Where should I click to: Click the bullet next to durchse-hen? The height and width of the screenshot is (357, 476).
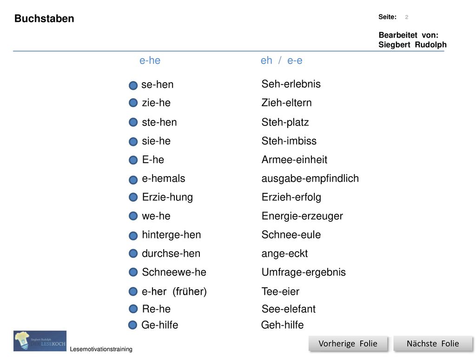pos(133,253)
